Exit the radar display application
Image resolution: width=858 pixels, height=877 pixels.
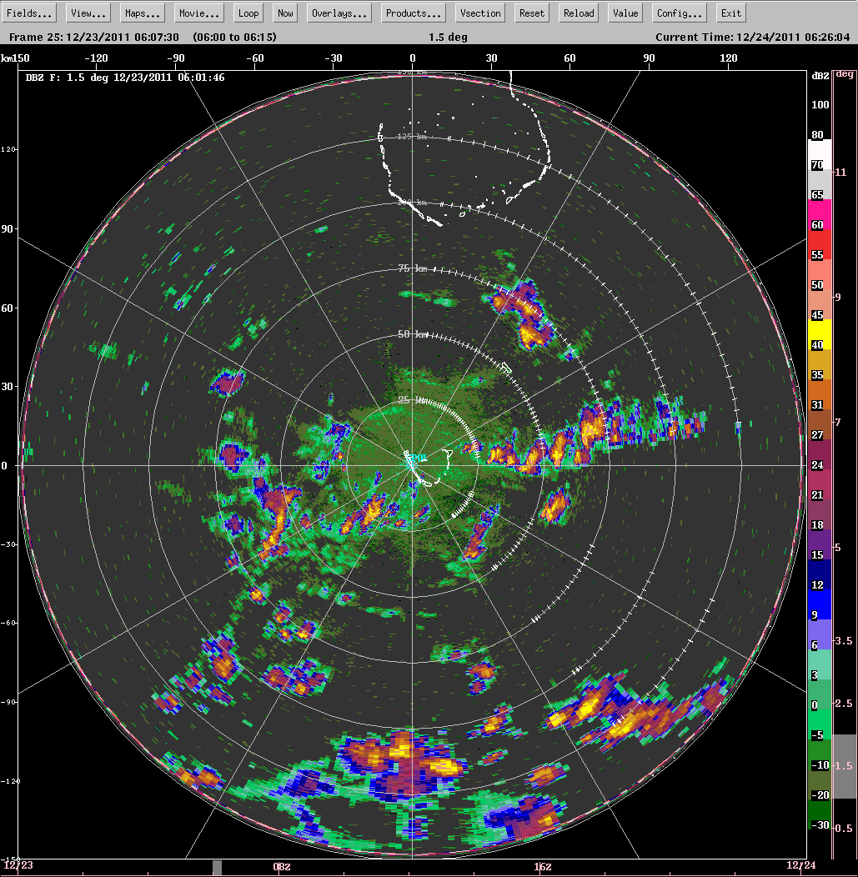pyautogui.click(x=730, y=13)
